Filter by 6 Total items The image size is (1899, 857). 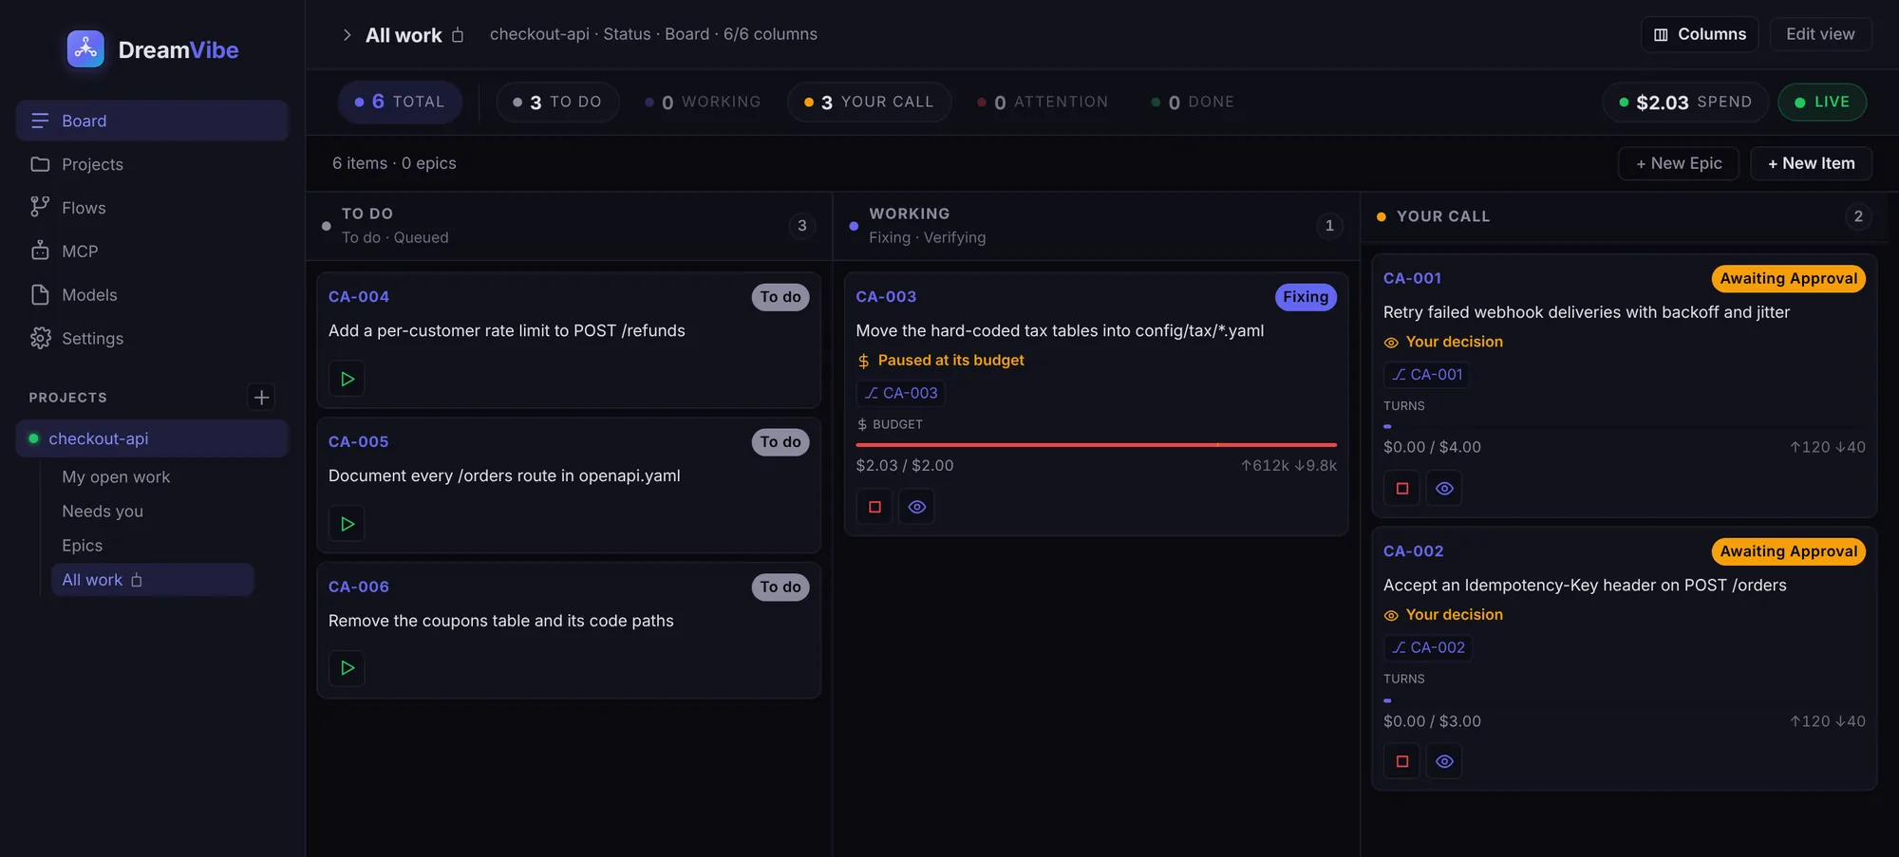tap(400, 102)
